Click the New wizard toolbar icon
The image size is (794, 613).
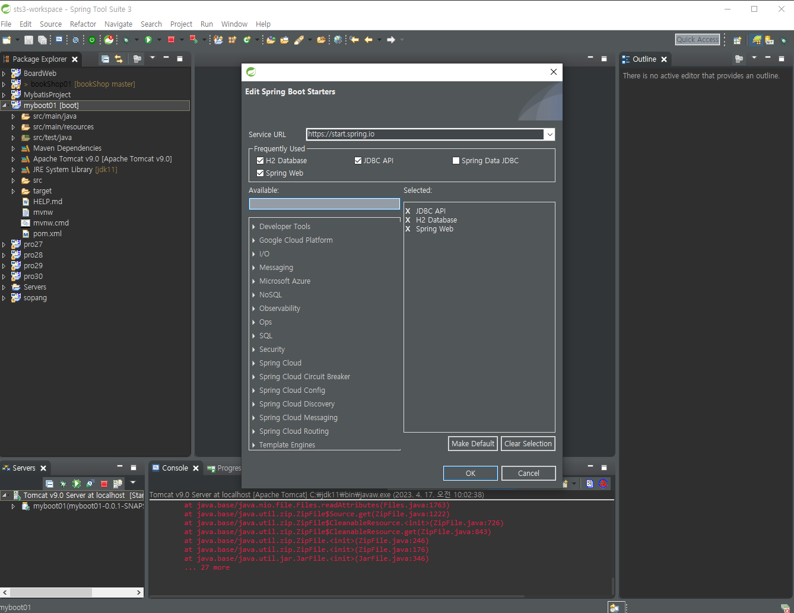coord(7,40)
